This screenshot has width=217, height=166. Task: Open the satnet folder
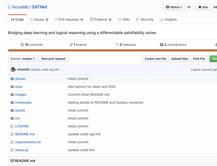click(x=20, y=110)
